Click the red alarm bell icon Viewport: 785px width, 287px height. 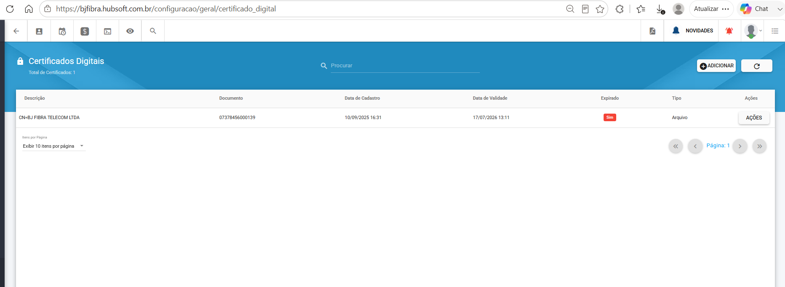point(729,31)
